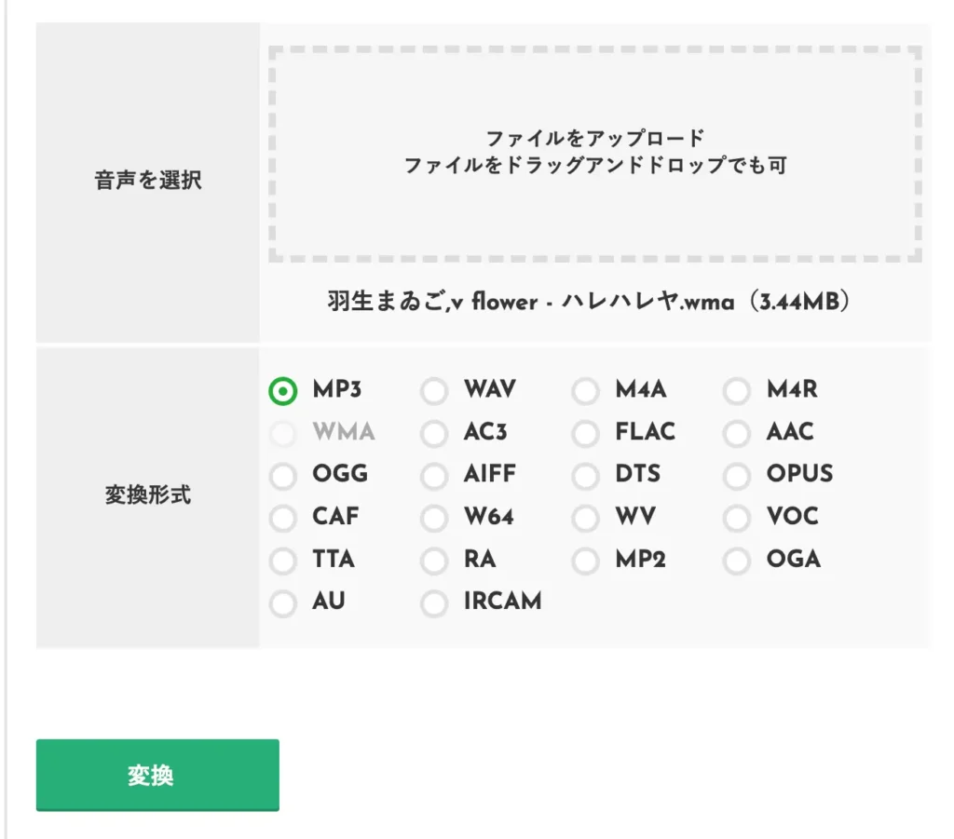Select AIFF as output format
954x839 pixels.
[x=434, y=476]
